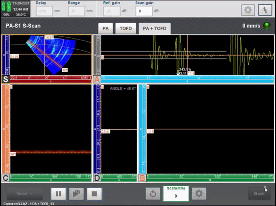Click the ANGLE = 46.0° text
The image size is (276, 206).
(x=123, y=89)
